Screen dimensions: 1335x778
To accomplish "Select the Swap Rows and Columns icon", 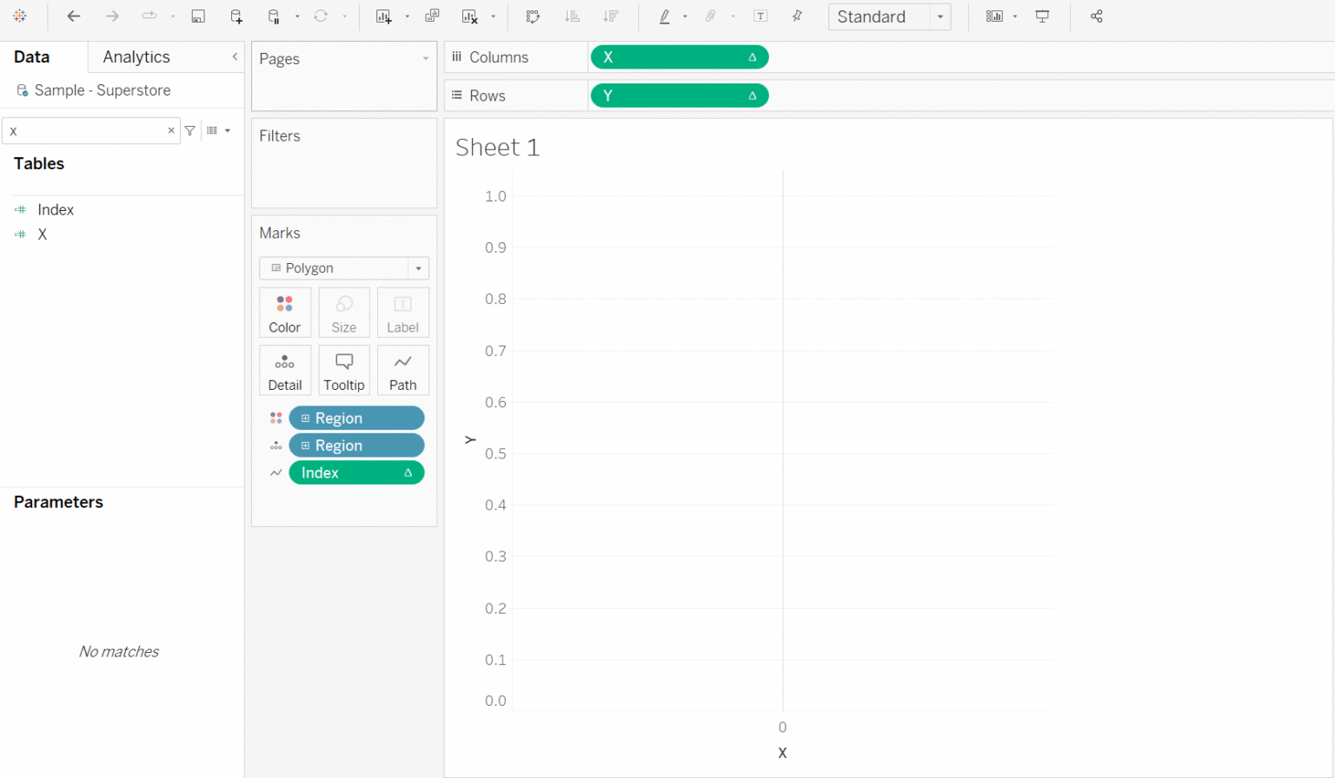I will (533, 16).
